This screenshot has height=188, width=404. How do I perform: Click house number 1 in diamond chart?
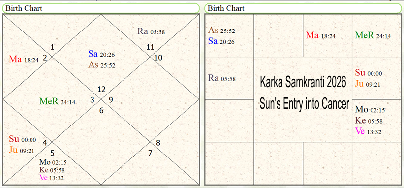(52, 47)
